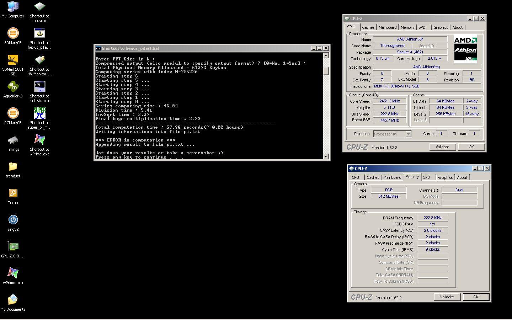
Task: Open the Timings chip icon
Action: click(13, 140)
